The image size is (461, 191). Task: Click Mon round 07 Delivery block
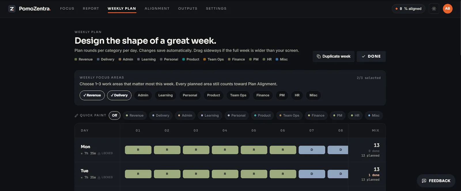(x=312, y=150)
